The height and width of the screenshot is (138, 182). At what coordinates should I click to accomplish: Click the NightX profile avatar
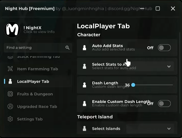(12, 30)
